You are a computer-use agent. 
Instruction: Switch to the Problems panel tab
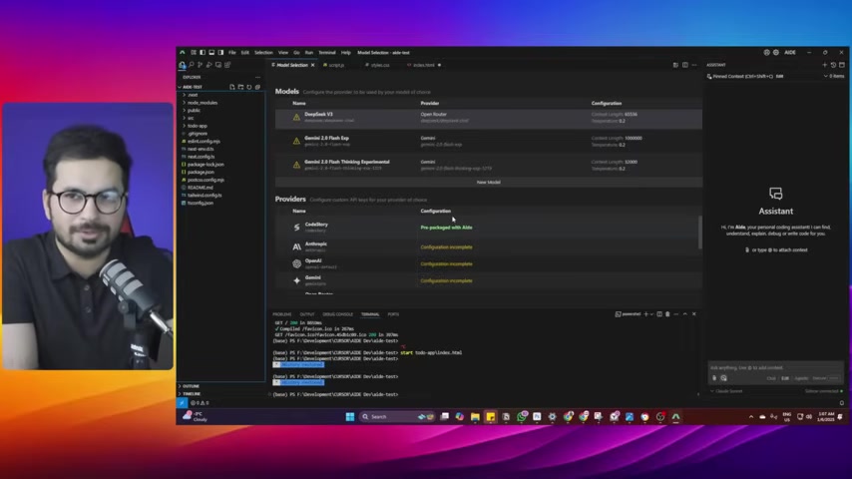click(x=282, y=314)
